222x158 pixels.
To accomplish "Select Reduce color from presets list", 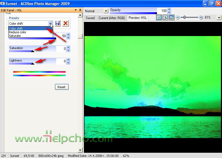I will click(x=18, y=32).
